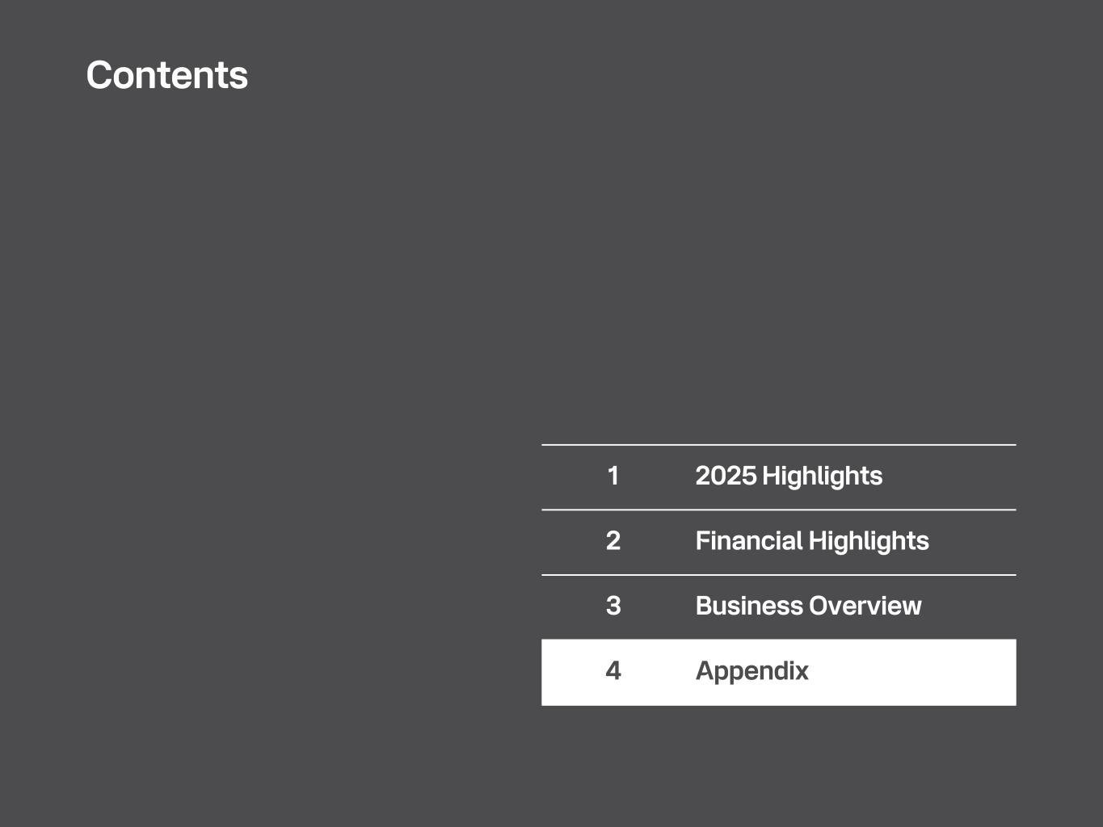This screenshot has height=827, width=1103.
Task: Click section number 4 in white row
Action: tap(613, 671)
